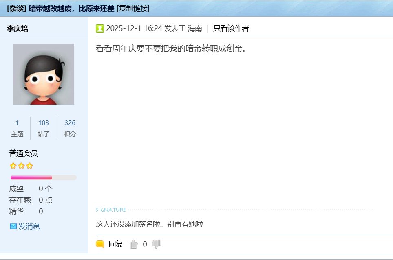Open the profile of user 李庆培
393x260 pixels.
[18, 28]
